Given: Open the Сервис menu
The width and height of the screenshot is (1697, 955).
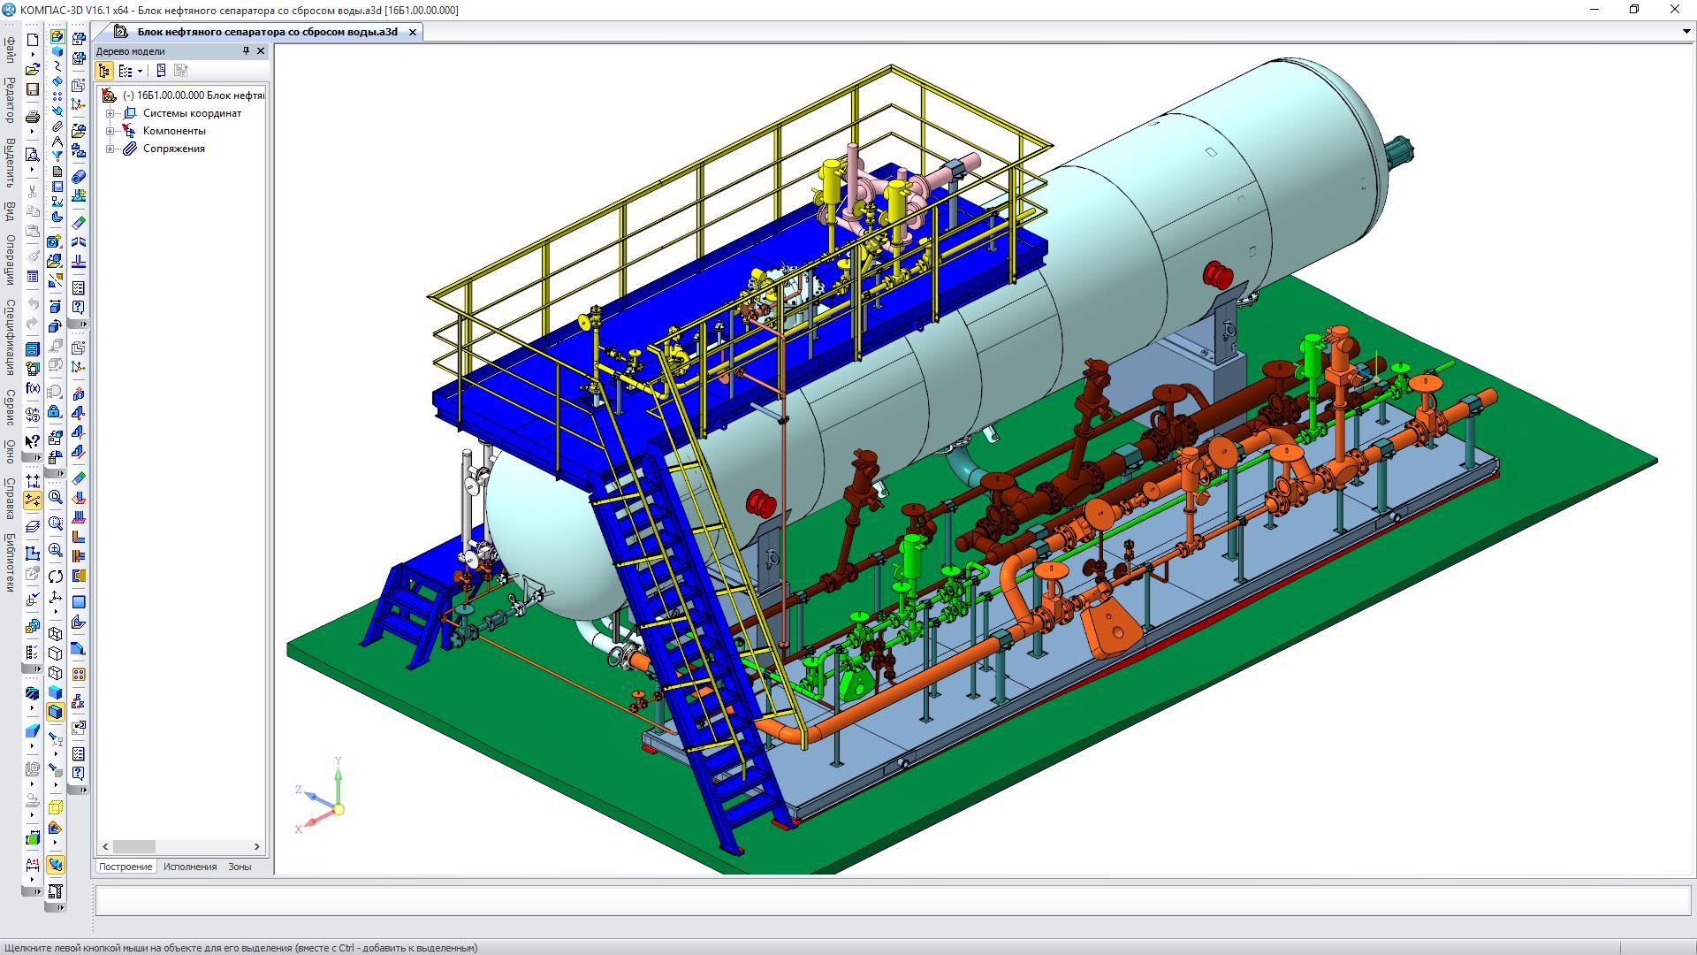Looking at the screenshot, I should pos(10,407).
